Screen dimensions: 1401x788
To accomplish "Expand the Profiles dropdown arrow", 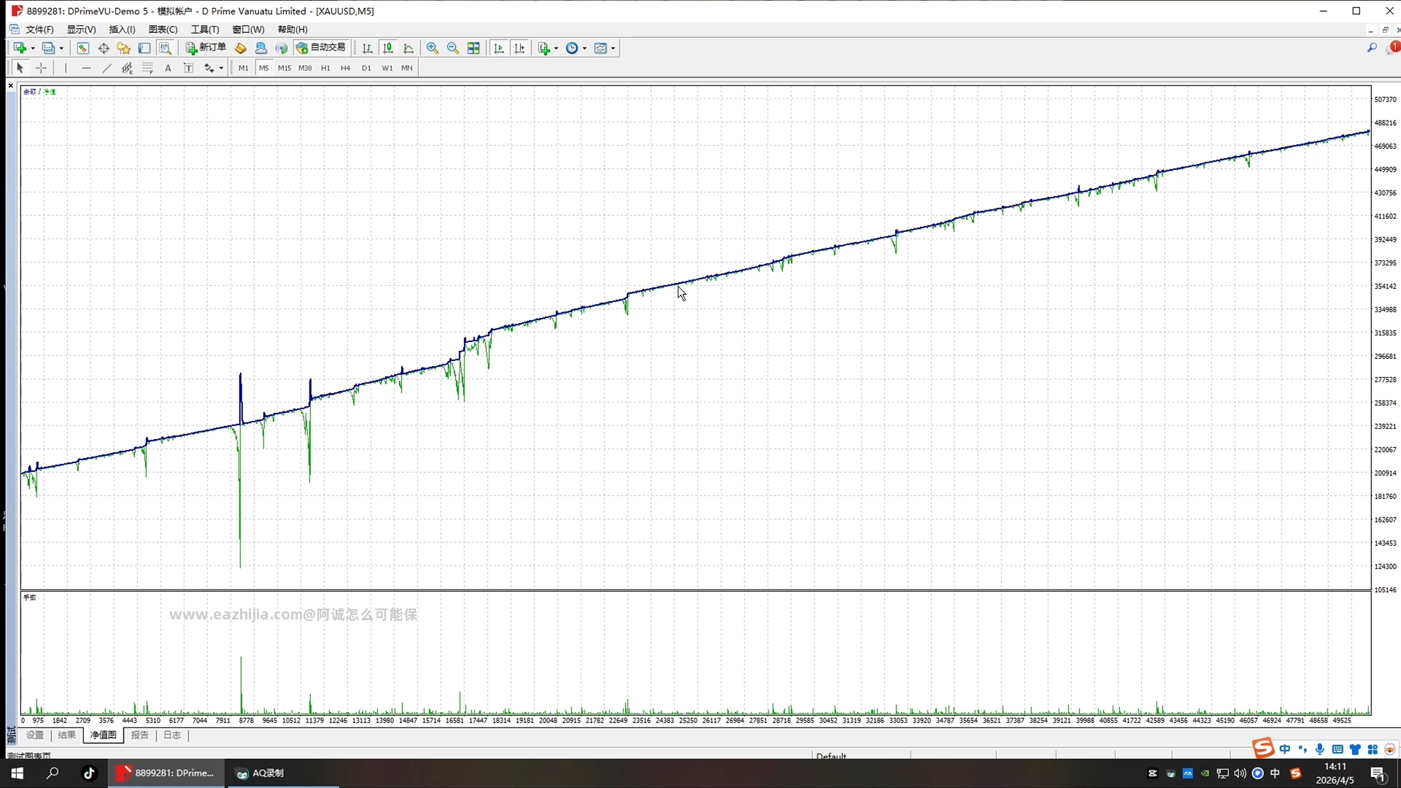I will 61,49.
